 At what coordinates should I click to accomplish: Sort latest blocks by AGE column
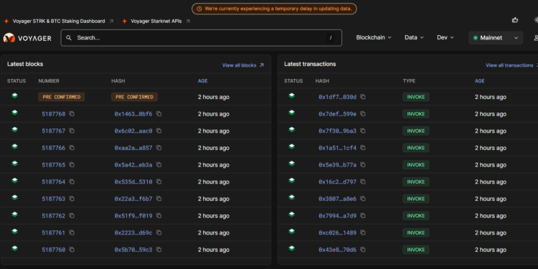coord(202,81)
